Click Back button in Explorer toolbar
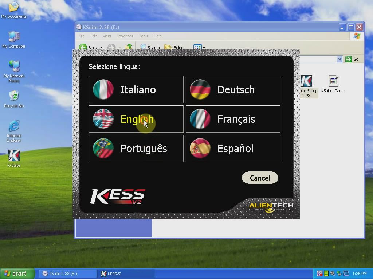 pyautogui.click(x=88, y=47)
